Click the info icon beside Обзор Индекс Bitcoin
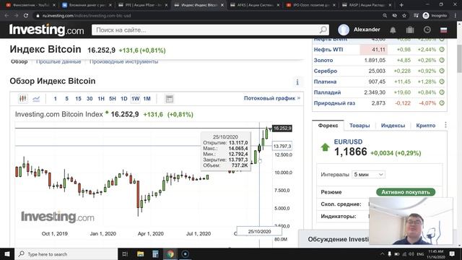 pos(297,82)
